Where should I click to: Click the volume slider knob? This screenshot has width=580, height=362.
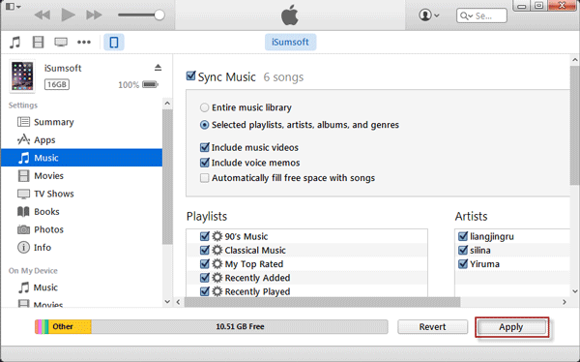coord(159,15)
